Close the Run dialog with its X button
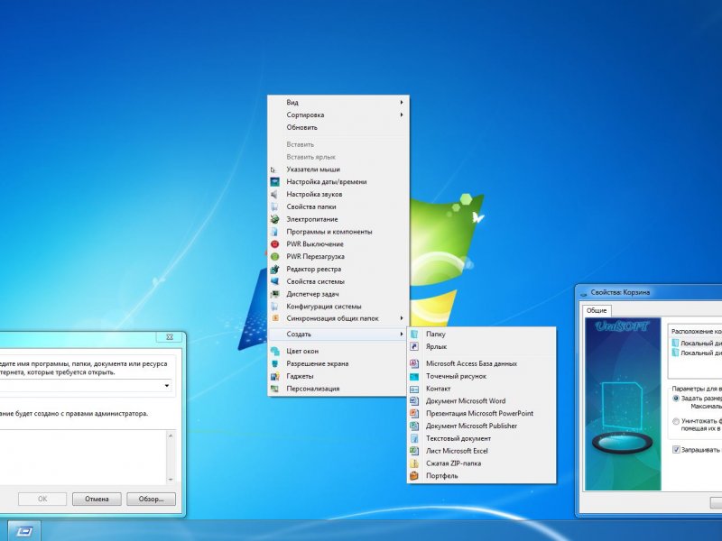The width and height of the screenshot is (722, 541). click(x=170, y=336)
